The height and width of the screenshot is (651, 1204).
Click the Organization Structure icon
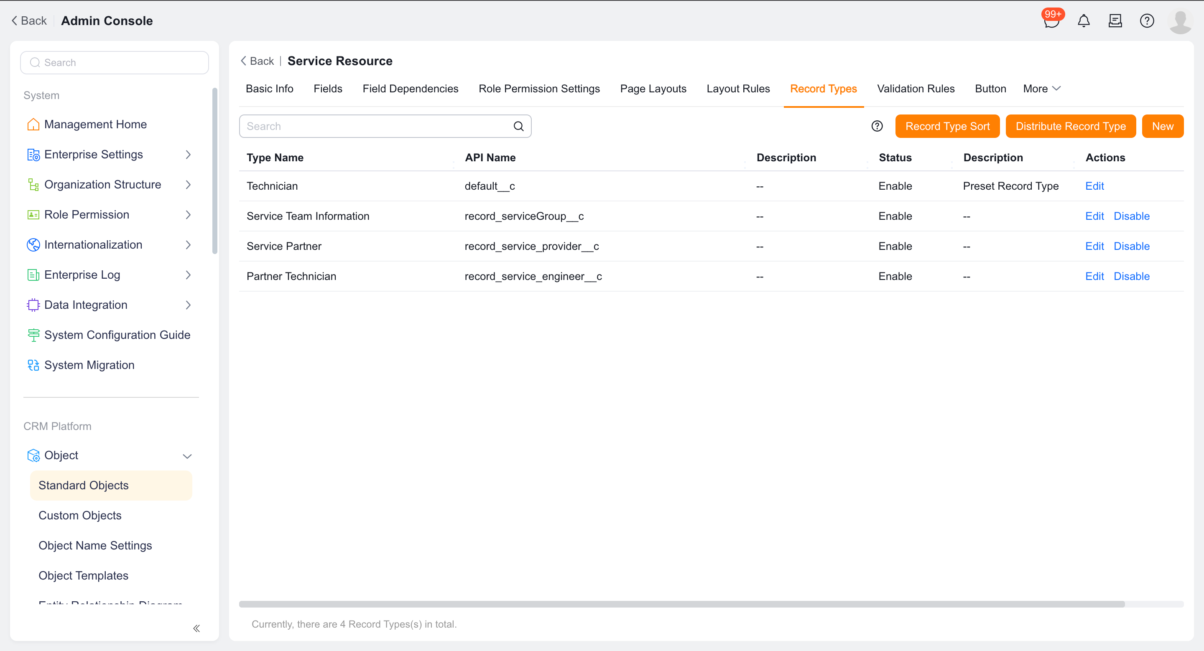click(33, 184)
